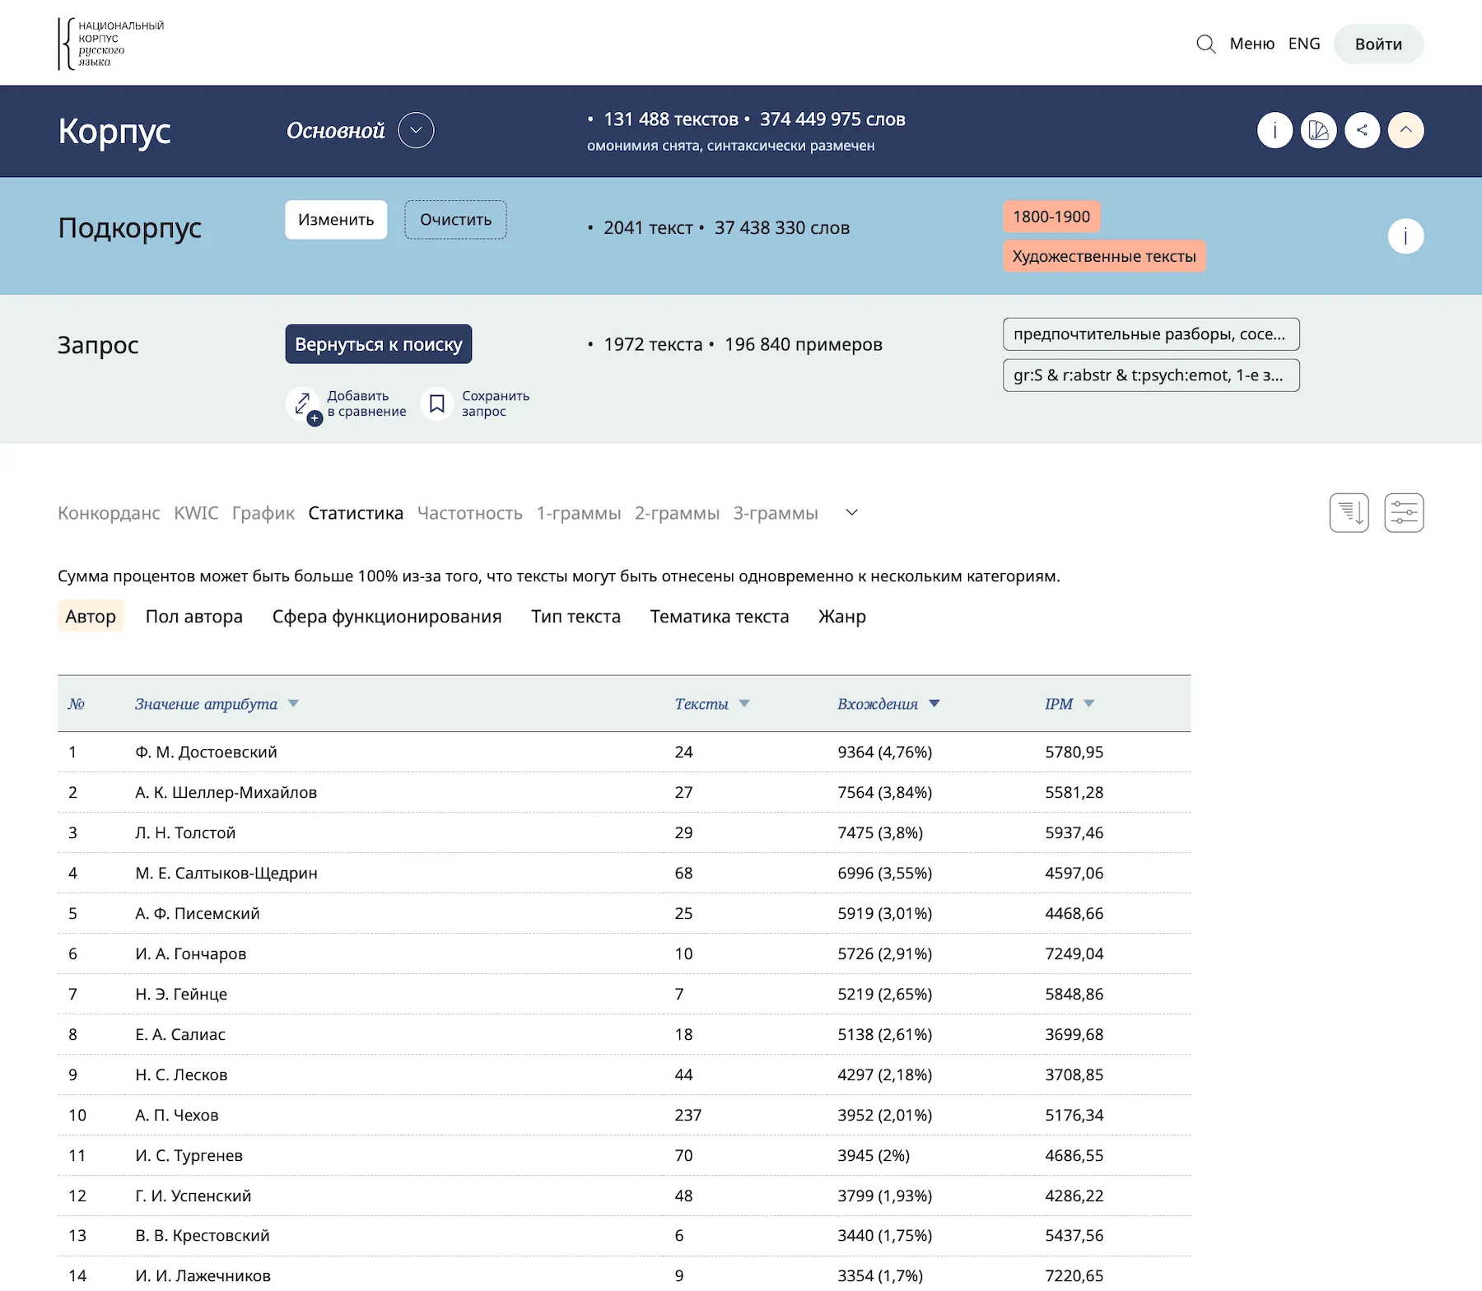Viewport: 1482px width, 1291px height.
Task: Click the Войти button
Action: coord(1378,44)
